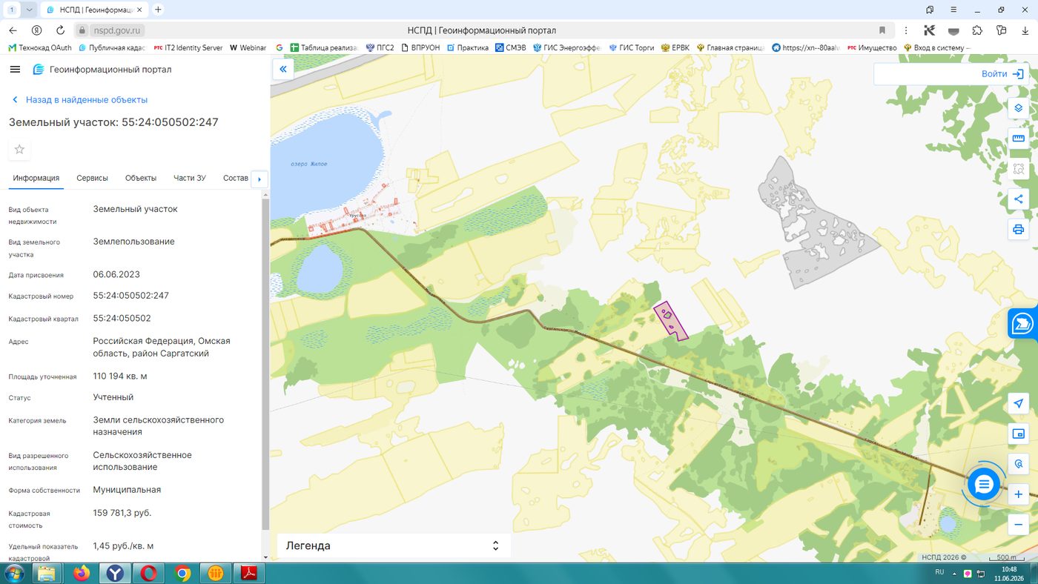
Task: Click the share map icon
Action: pyautogui.click(x=1018, y=199)
